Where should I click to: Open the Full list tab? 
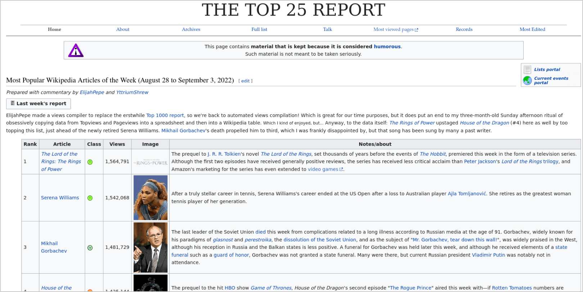[259, 29]
